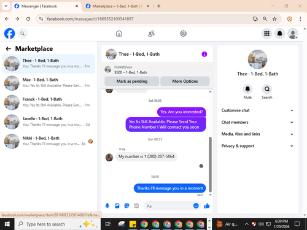Viewport: 307px width, 230px height.
Task: Open the Facebook menu grid icon
Action: 266,34
